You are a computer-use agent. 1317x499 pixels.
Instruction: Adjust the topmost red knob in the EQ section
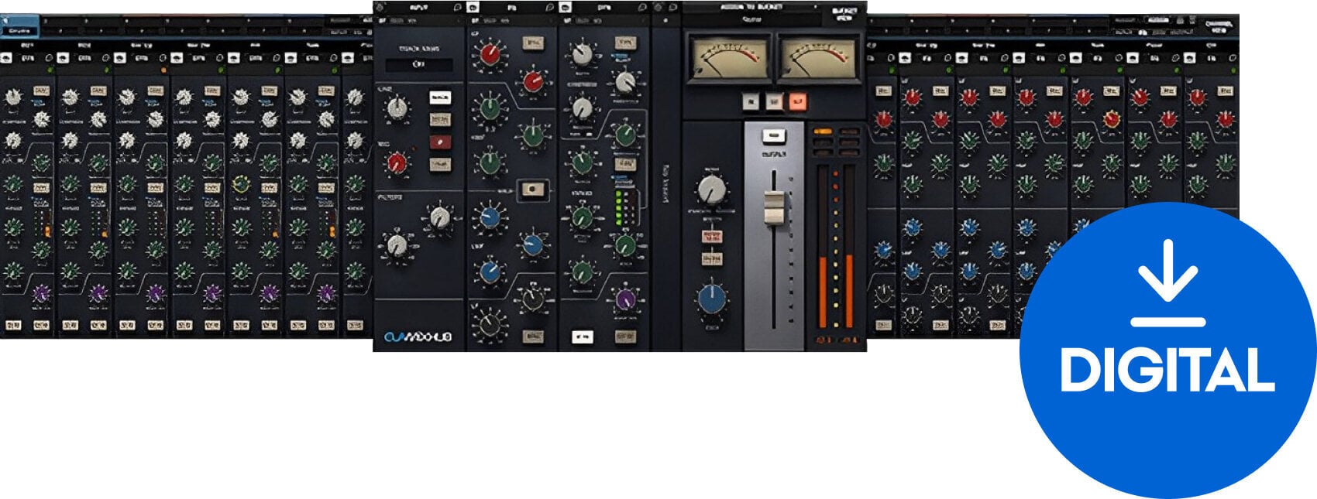(490, 53)
